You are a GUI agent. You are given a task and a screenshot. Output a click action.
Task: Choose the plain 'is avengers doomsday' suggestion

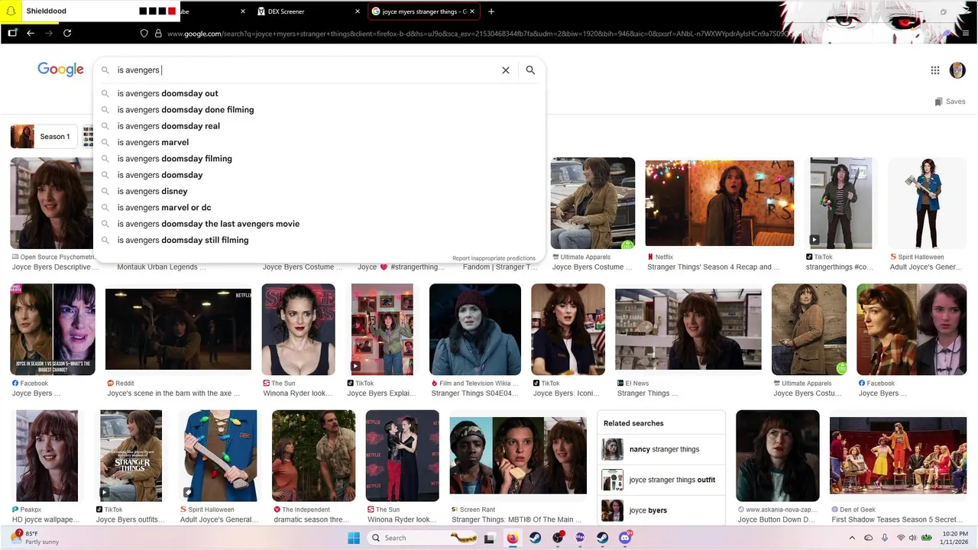[319, 175]
